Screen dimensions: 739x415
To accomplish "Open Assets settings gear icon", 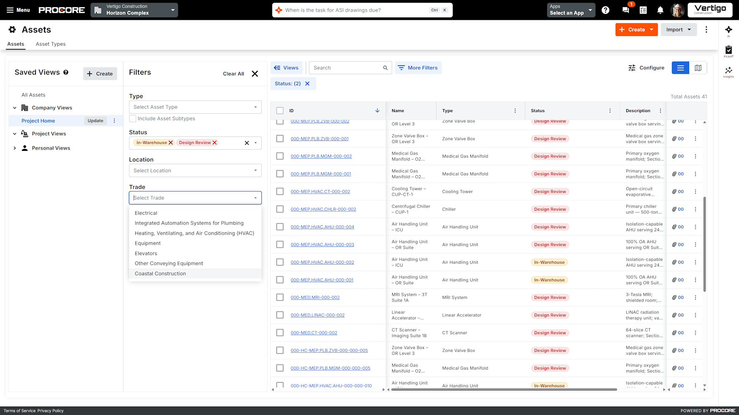I will (x=12, y=30).
